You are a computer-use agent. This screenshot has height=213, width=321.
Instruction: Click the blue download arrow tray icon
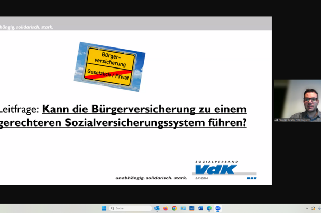click(319, 208)
